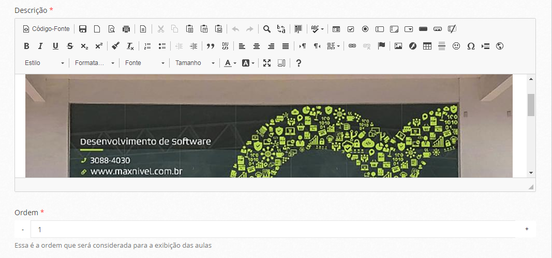Screen dimensions: 552x258
Task: Align text right
Action: [271, 46]
